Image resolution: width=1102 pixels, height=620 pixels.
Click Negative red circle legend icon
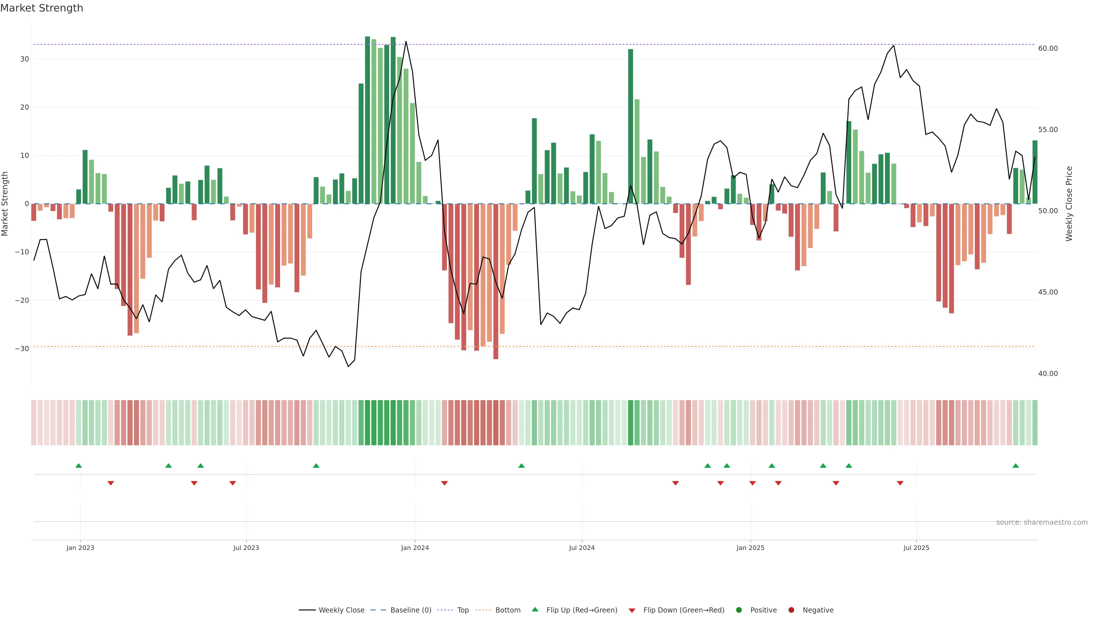(791, 610)
